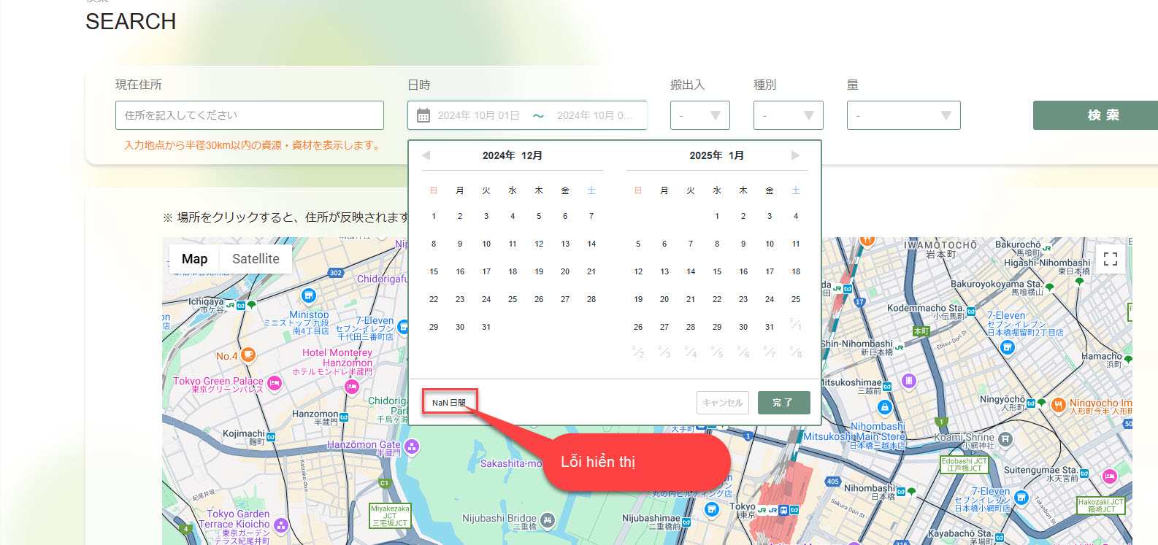
Task: Click the No.4 restaurant marker
Action: coord(248,355)
